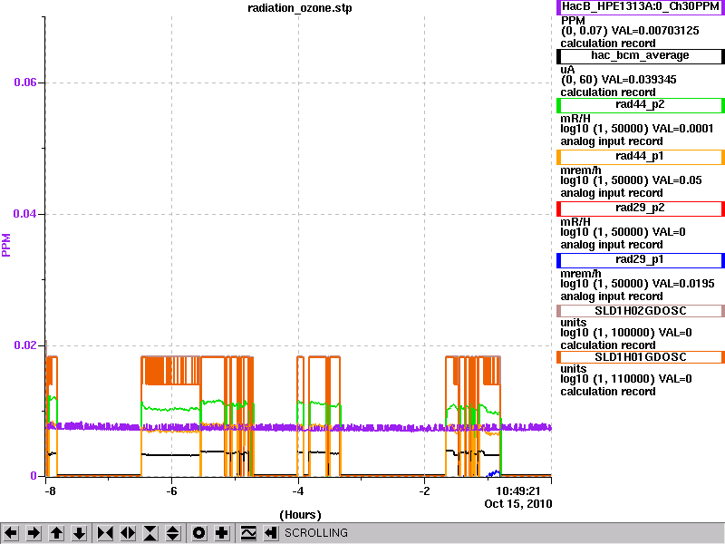Viewport: 725px width, 544px height.
Task: Select the SLD1H02GDOSC legend entry
Action: 641,311
